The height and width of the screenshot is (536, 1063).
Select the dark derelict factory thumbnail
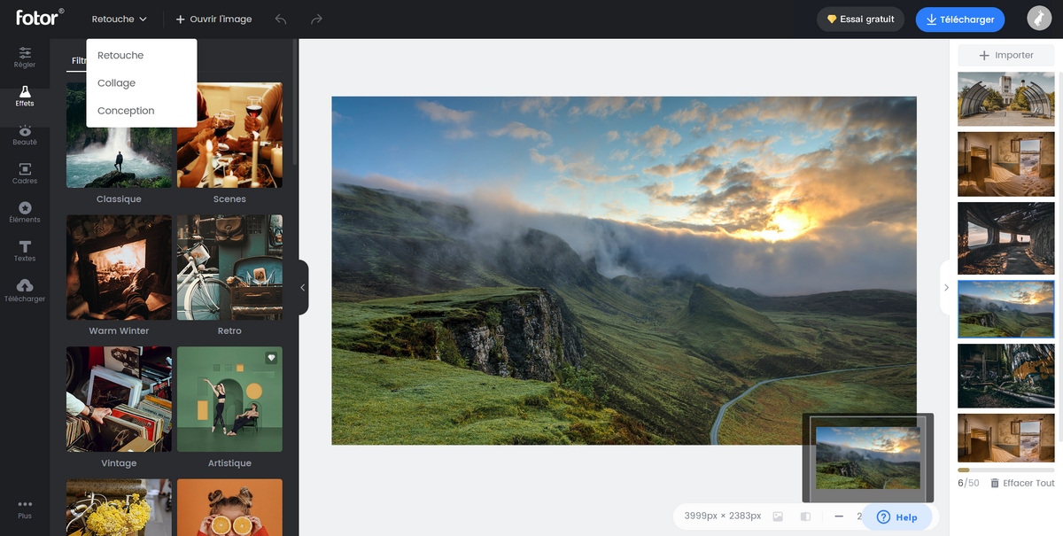click(x=1006, y=376)
